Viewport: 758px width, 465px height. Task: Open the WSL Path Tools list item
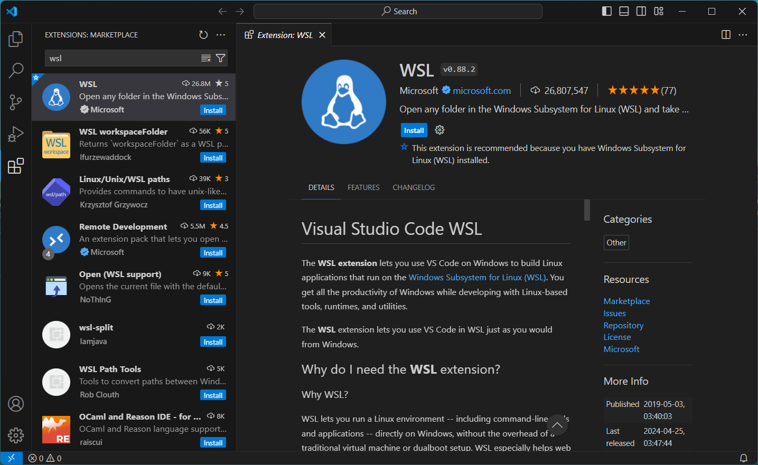[x=134, y=382]
